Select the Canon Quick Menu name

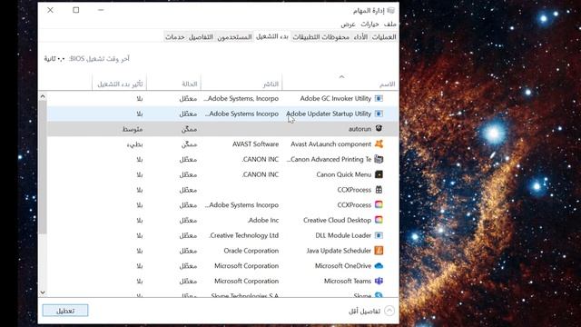coord(344,174)
